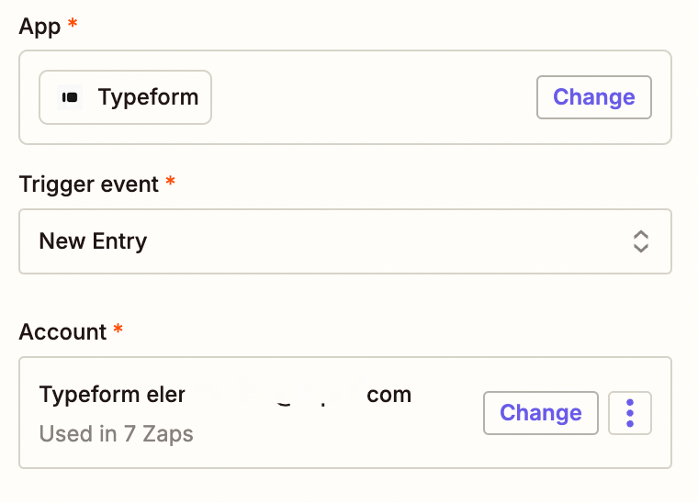Click the "Typeform" name in the app chip
The width and height of the screenshot is (698, 503).
[x=148, y=97]
